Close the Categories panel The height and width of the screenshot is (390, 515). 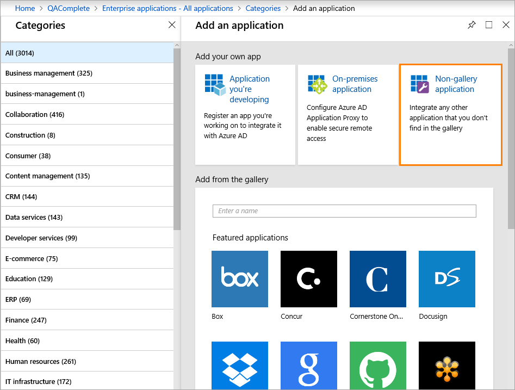[x=172, y=25]
